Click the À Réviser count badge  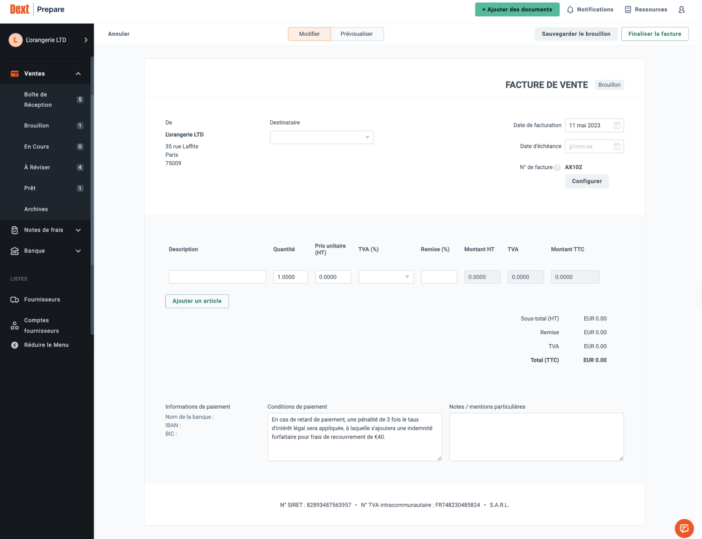pos(80,167)
